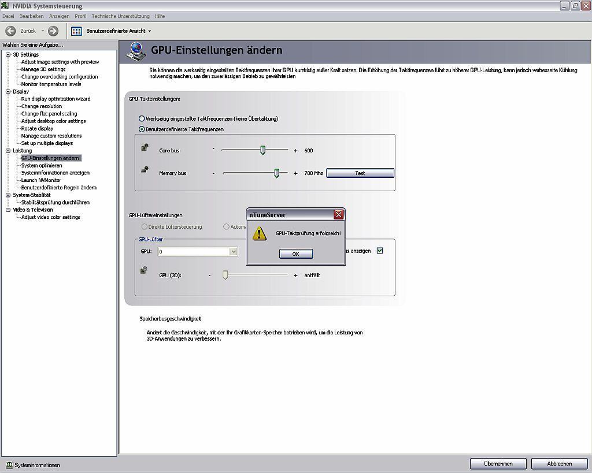Click the Abbrechen button
This screenshot has height=473, width=592.
pyautogui.click(x=559, y=464)
